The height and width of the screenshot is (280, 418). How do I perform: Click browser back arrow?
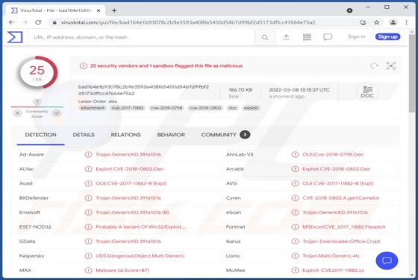click(11, 22)
